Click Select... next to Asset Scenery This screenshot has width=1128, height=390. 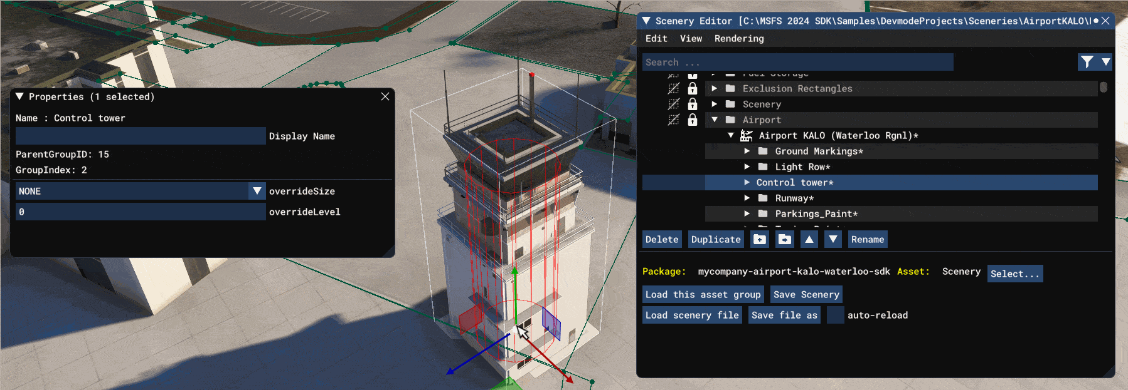click(x=1015, y=274)
